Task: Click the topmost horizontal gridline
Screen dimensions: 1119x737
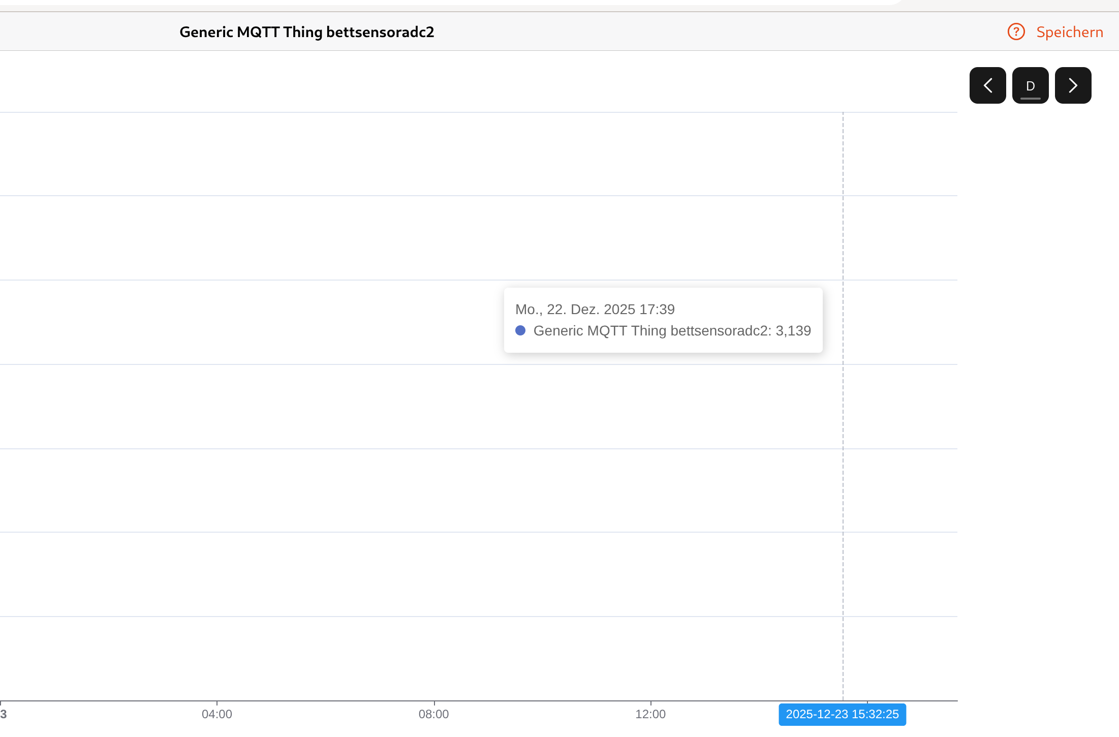Action: 457,112
